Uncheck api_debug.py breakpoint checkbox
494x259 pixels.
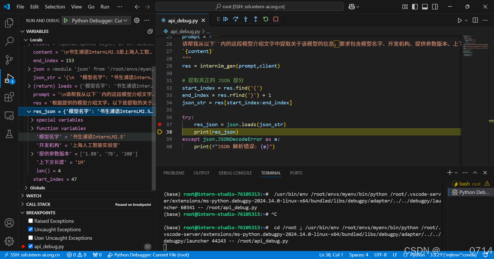[x=31, y=246]
